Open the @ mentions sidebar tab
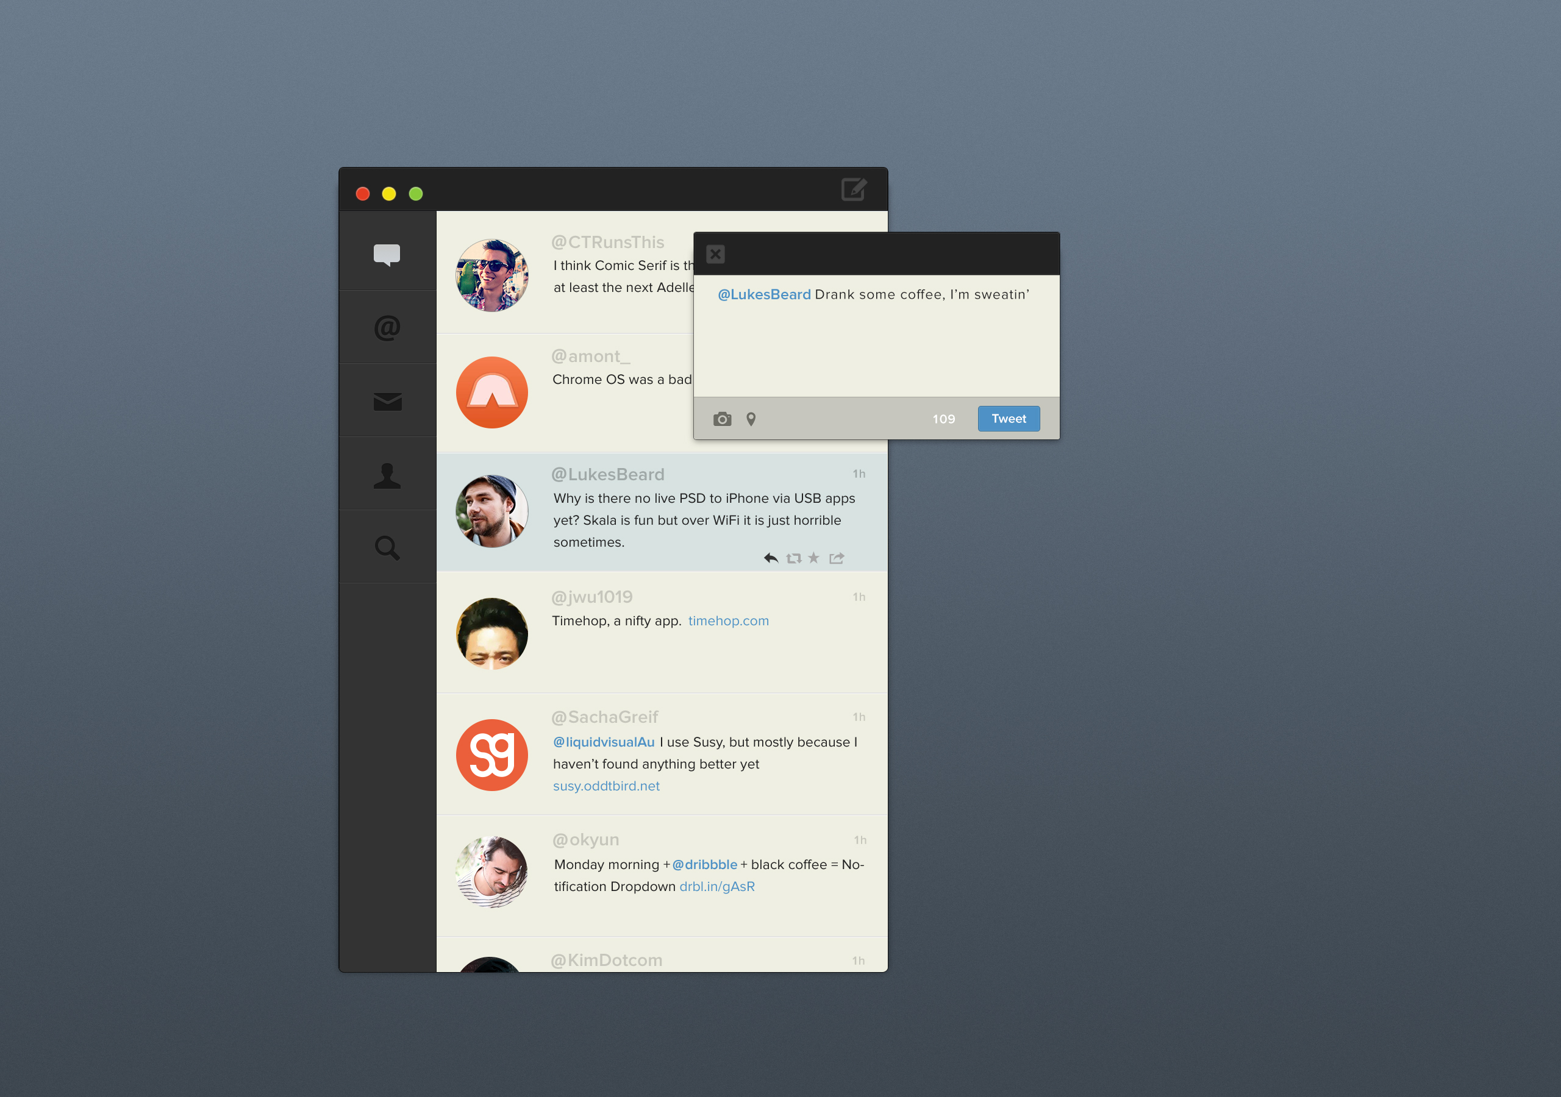This screenshot has width=1561, height=1097. click(387, 328)
